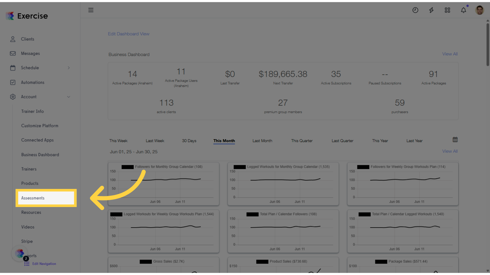The height and width of the screenshot is (275, 490).
Task: Open Business Dashboard in the sidebar
Action: click(x=40, y=155)
